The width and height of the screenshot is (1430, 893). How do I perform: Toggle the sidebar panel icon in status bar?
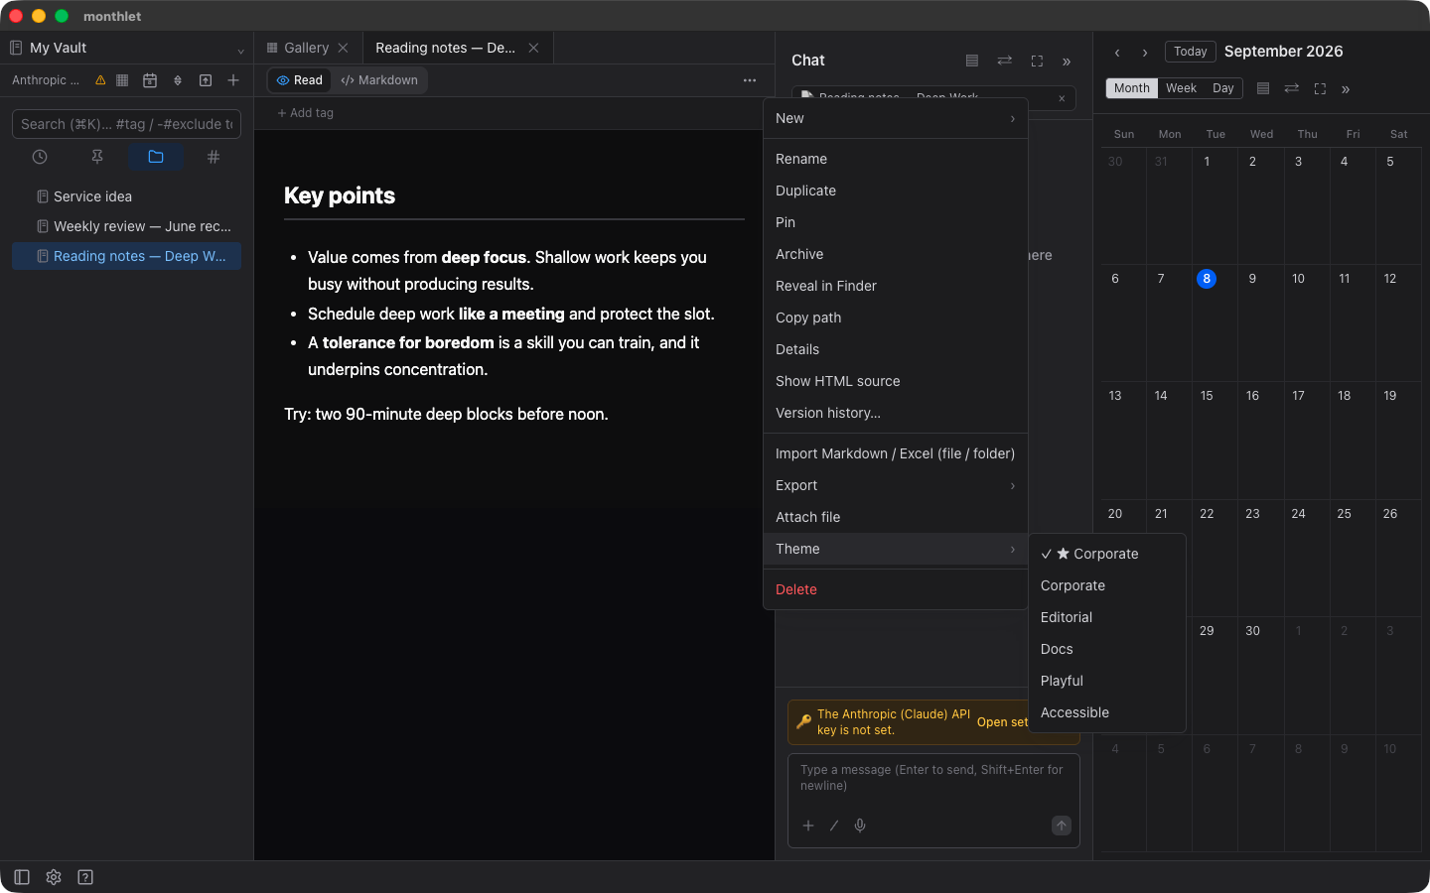click(22, 877)
